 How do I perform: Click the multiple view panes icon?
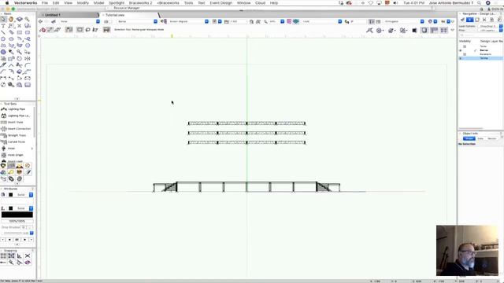(443, 30)
